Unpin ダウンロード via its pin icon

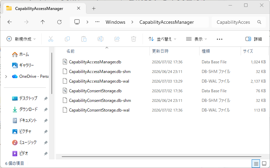pyautogui.click(x=46, y=109)
